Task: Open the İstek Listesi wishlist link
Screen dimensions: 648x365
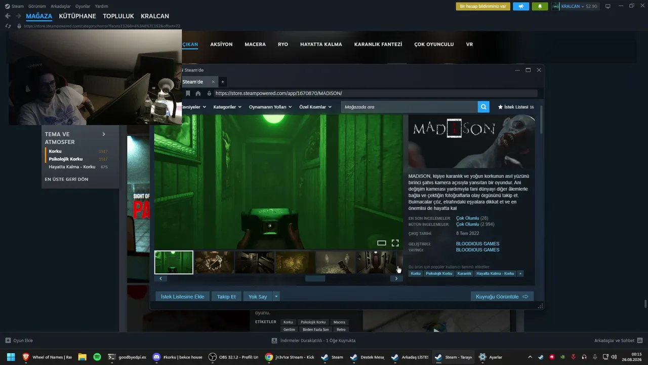Action: (x=516, y=107)
